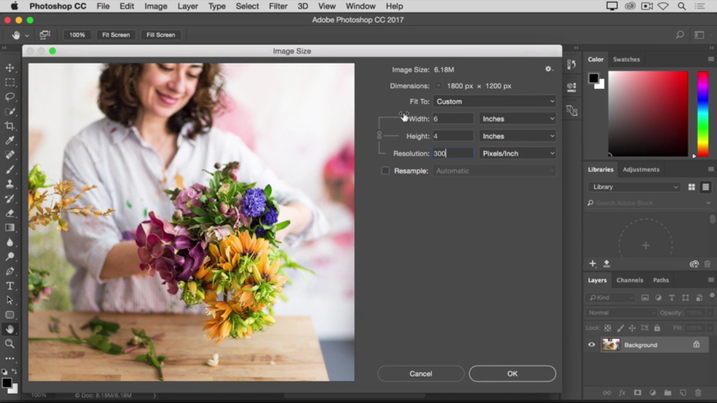717x403 pixels.
Task: Open the Fit To dropdown
Action: click(495, 101)
